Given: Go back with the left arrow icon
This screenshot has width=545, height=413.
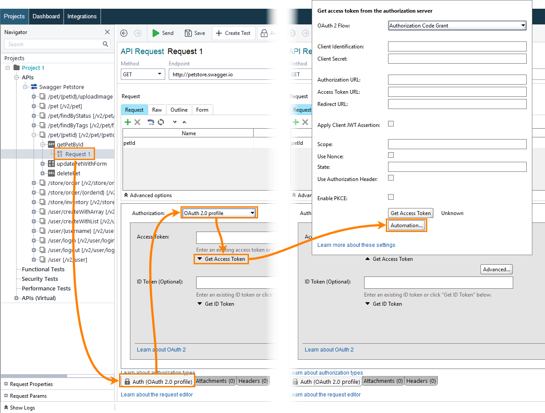Looking at the screenshot, I should point(124,33).
